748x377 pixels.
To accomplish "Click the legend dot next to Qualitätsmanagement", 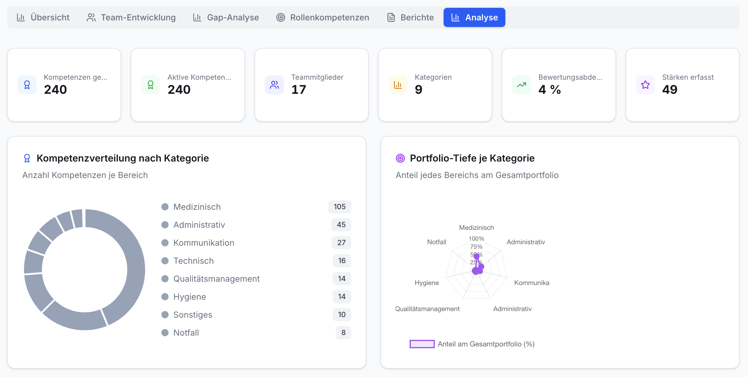I will pyautogui.click(x=165, y=279).
